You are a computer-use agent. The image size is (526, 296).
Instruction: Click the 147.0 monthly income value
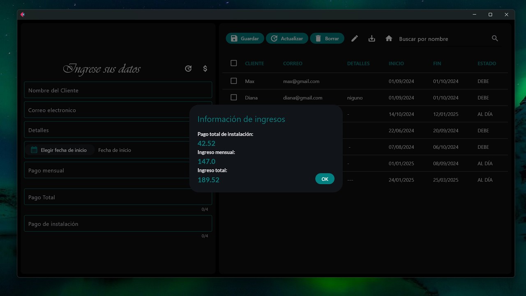pyautogui.click(x=206, y=162)
